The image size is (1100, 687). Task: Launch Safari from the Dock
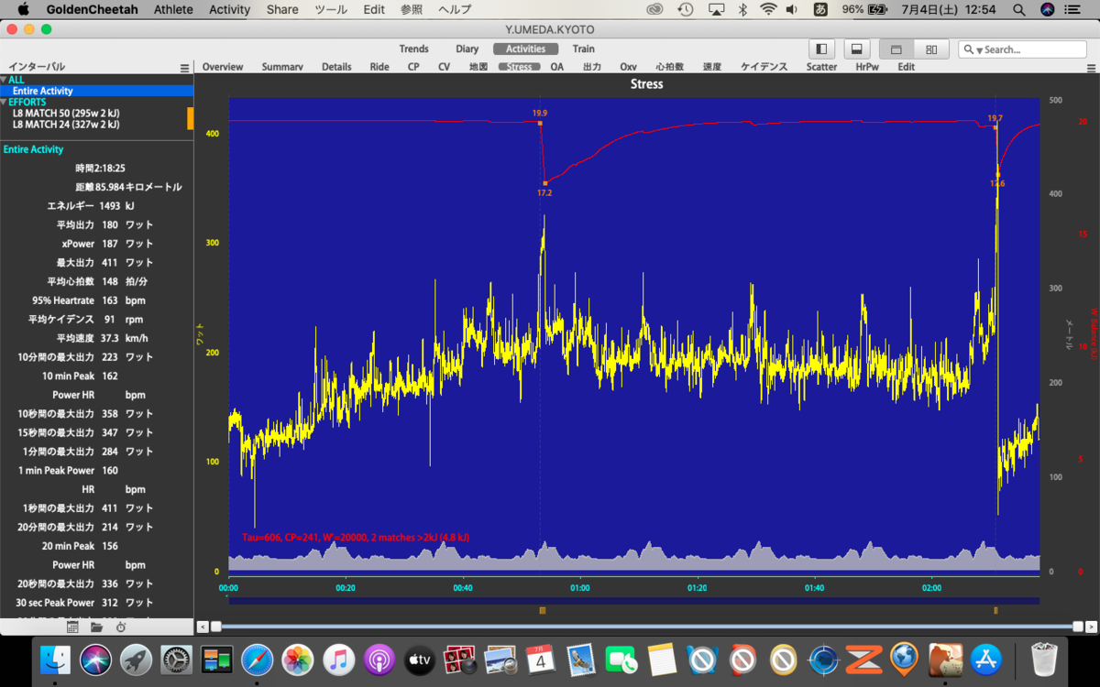[258, 659]
